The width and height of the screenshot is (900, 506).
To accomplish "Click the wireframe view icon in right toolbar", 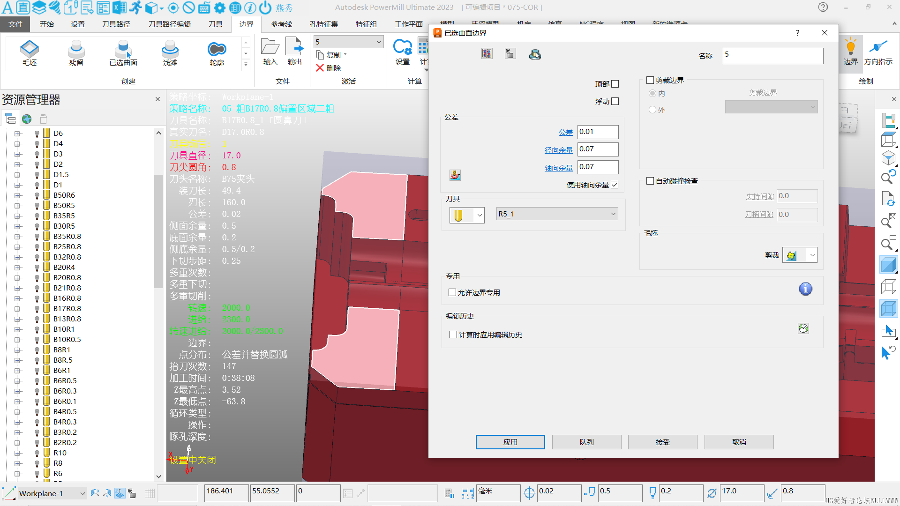I will click(888, 287).
